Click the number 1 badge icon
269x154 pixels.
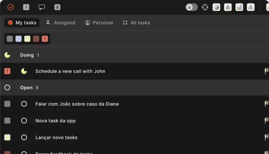[26, 7]
